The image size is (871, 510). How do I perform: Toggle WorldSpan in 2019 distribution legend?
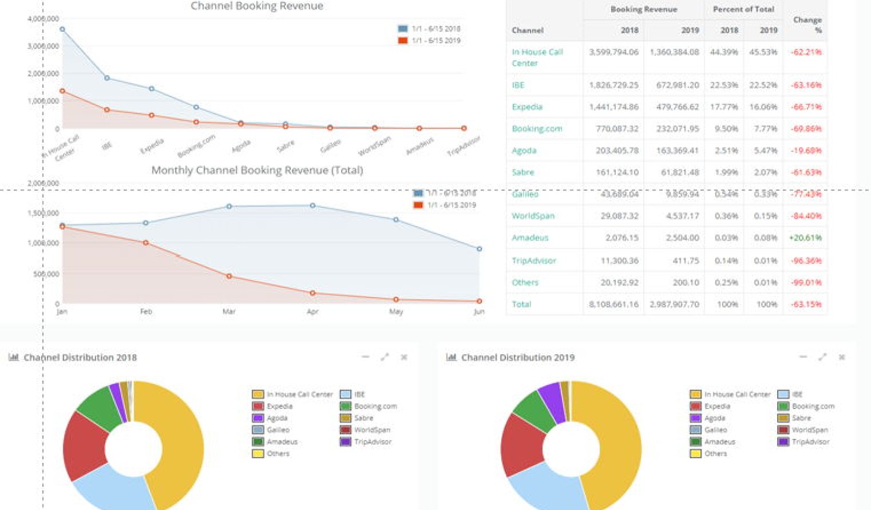803,429
